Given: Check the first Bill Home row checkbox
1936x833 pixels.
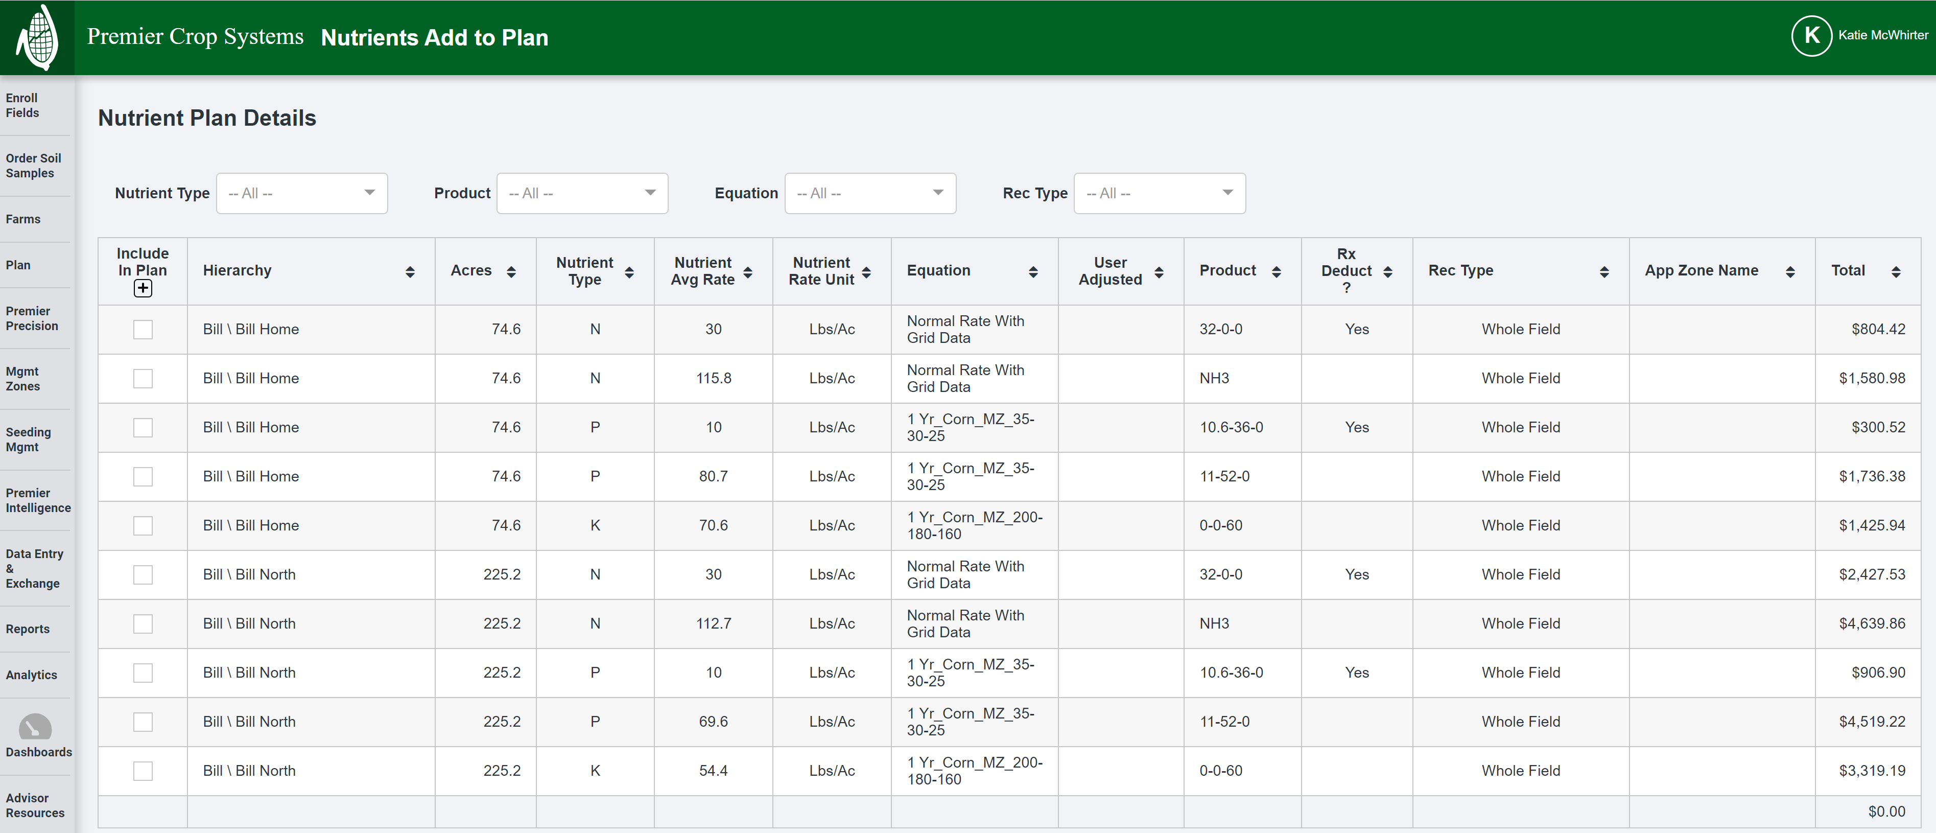Looking at the screenshot, I should (143, 329).
